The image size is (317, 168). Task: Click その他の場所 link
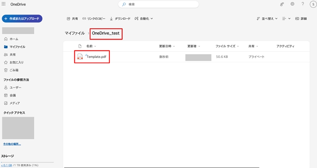click(12, 144)
